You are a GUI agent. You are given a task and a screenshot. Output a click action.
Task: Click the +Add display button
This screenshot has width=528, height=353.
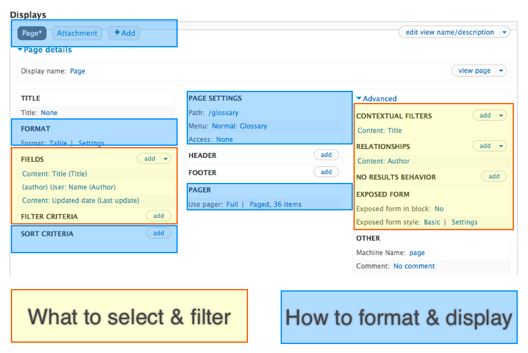[x=124, y=33]
